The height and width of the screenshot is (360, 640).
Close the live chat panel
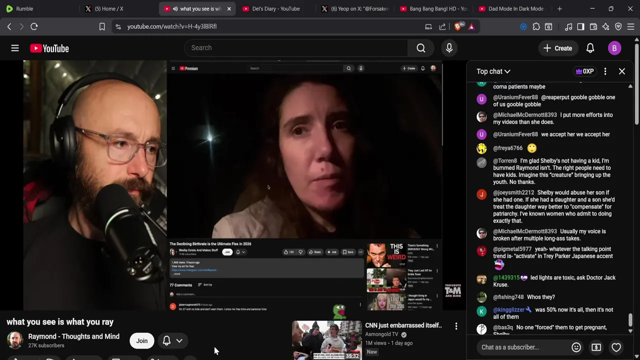pos(622,71)
